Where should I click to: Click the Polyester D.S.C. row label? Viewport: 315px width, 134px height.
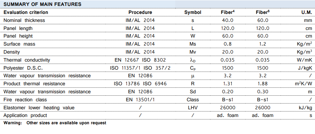click(x=23, y=68)
